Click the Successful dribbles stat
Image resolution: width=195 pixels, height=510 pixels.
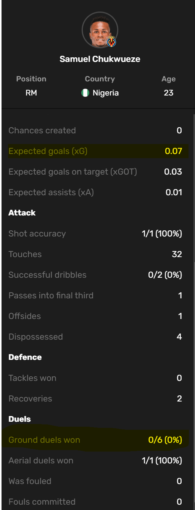(95, 275)
